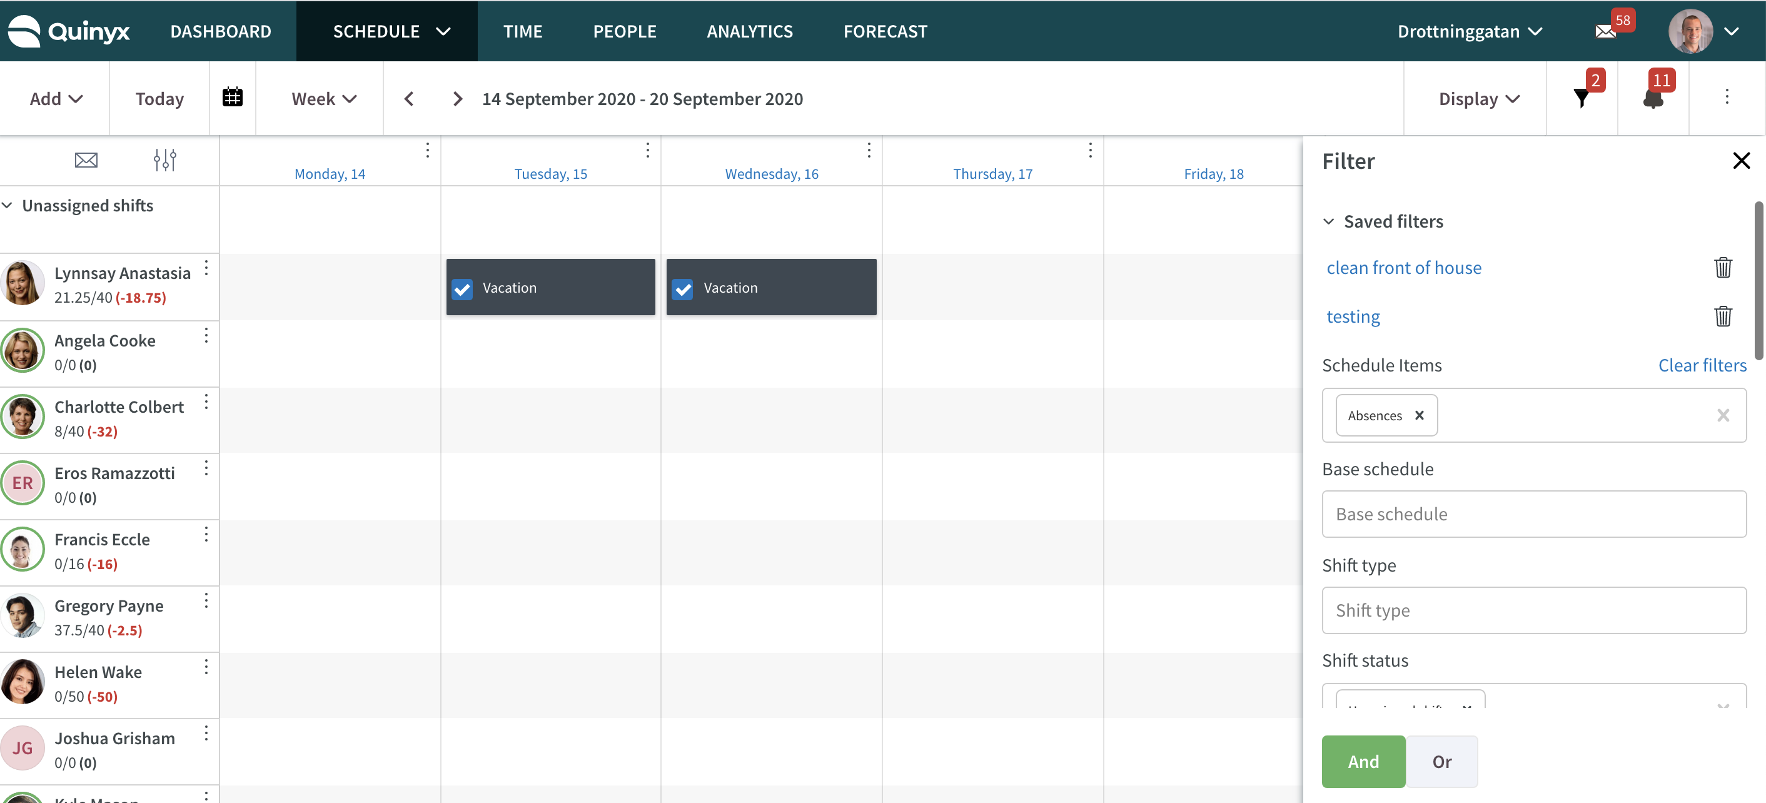This screenshot has height=803, width=1766.
Task: Click the Quinyx logo
Action: click(69, 31)
